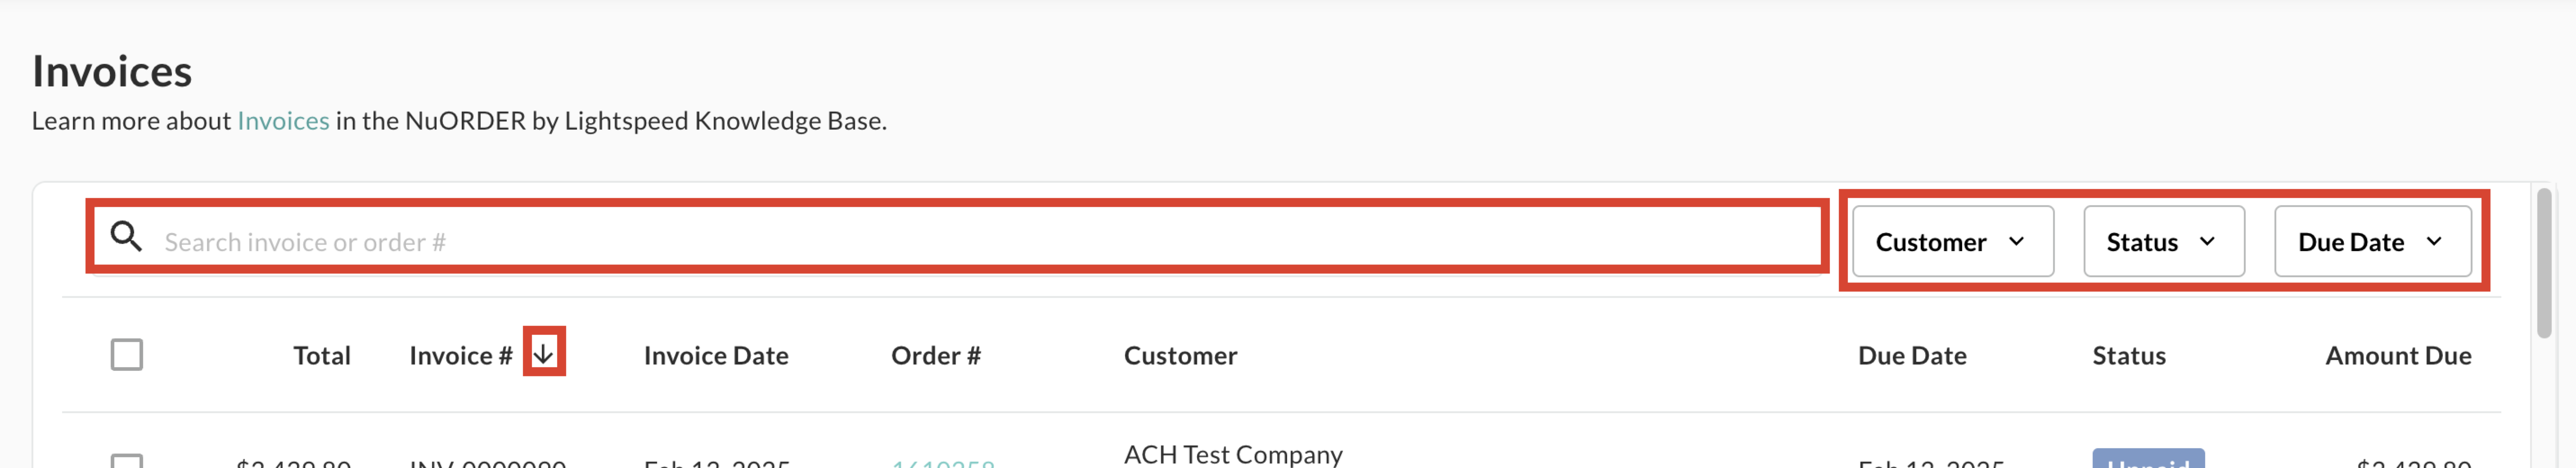Click the Amount Due column header
The width and height of the screenshot is (2576, 468).
pos(2397,356)
